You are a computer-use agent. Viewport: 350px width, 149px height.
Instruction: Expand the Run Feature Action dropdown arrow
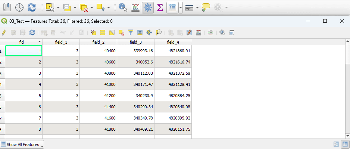tap(226, 7)
